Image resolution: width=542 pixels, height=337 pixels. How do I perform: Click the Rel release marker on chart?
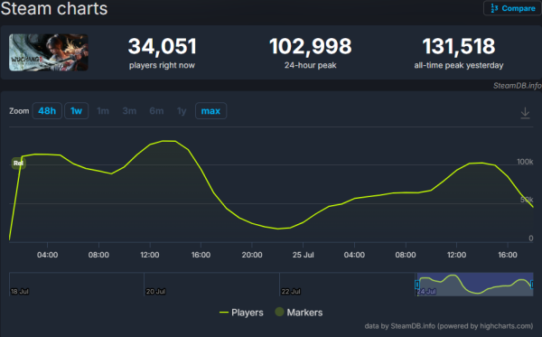point(18,164)
